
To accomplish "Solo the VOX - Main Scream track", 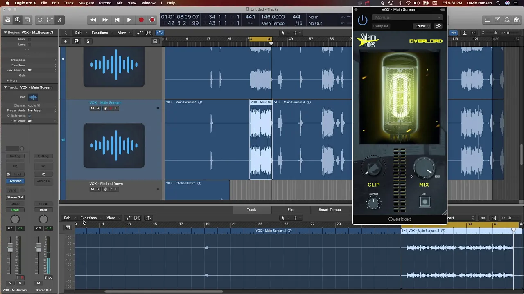I will tap(98, 108).
